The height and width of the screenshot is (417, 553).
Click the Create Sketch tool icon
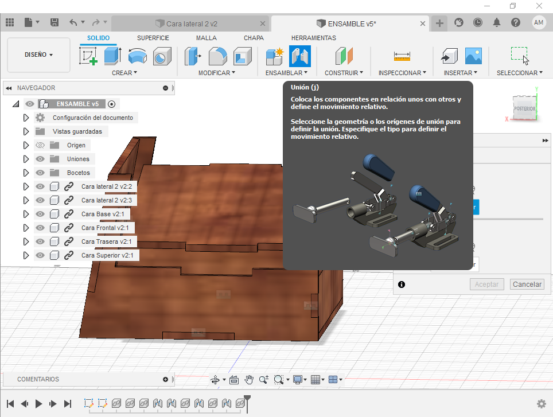[88, 56]
